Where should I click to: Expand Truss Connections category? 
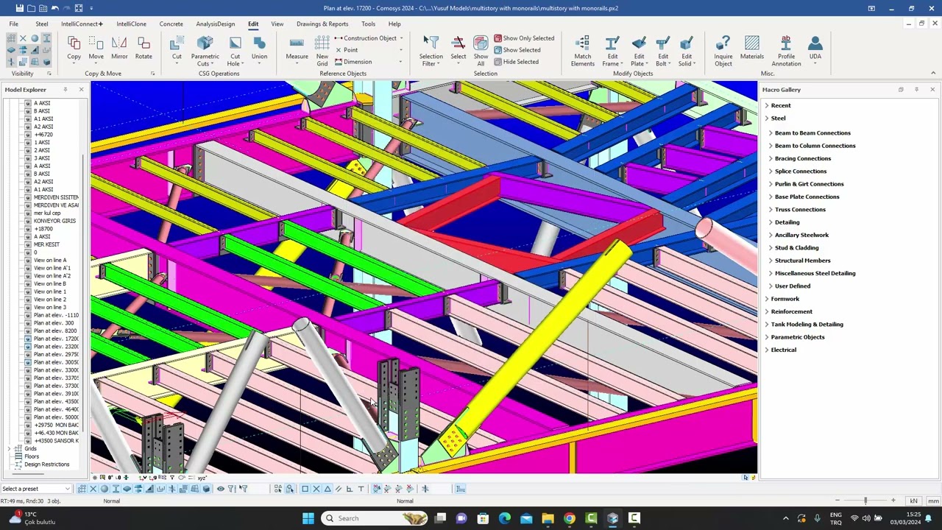(771, 210)
